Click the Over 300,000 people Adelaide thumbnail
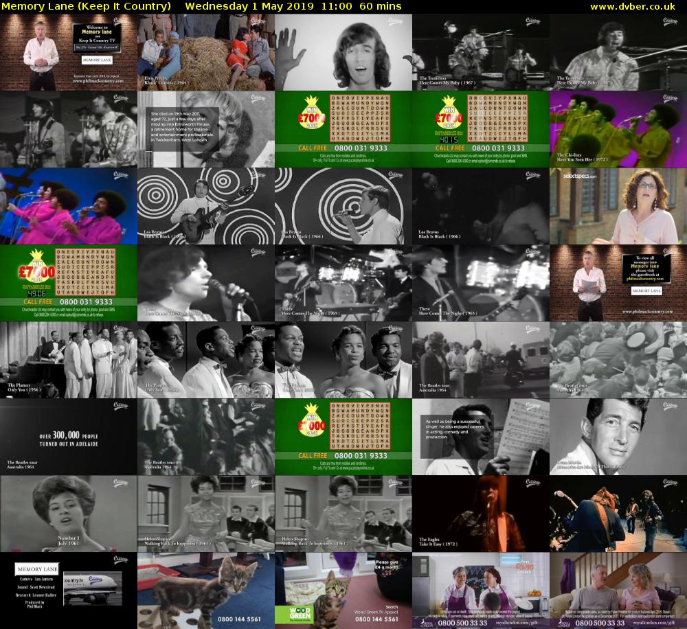The height and width of the screenshot is (629, 687). pos(69,437)
